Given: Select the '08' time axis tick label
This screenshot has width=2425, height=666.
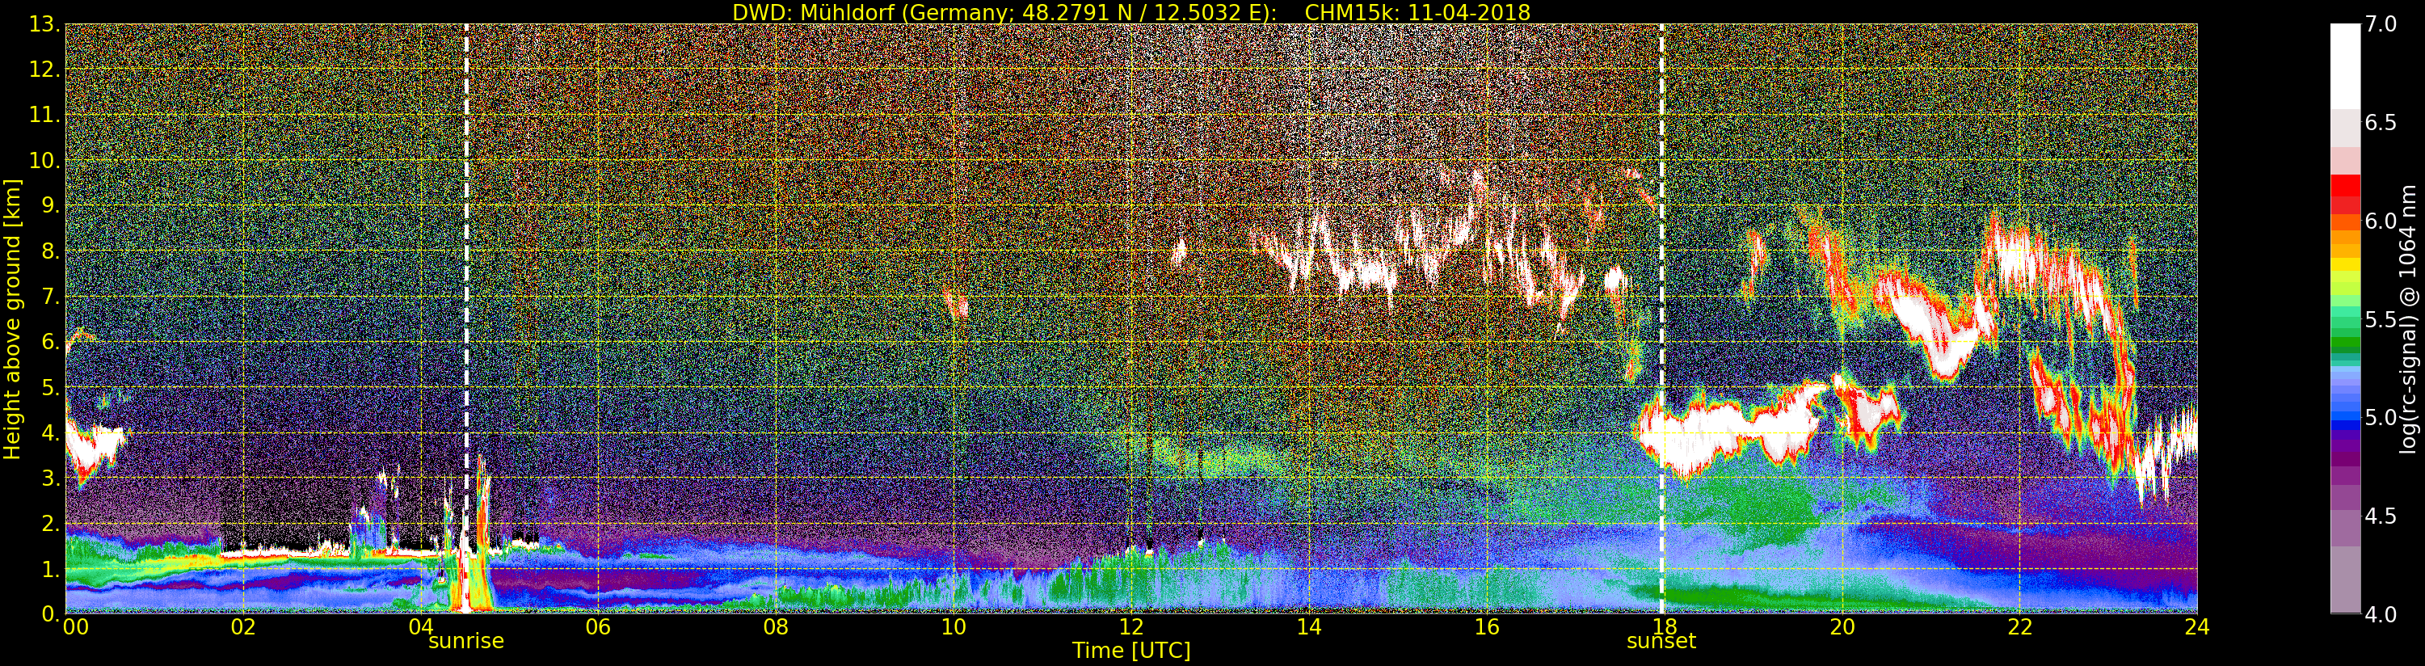Looking at the screenshot, I should (776, 626).
